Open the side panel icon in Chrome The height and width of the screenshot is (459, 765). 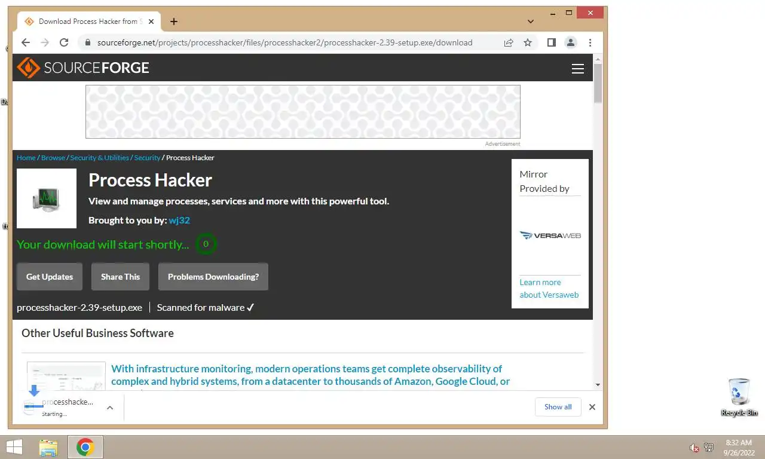coord(552,42)
